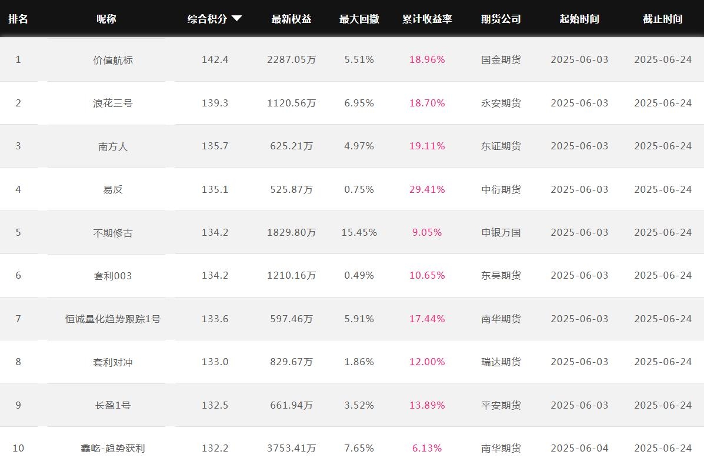This screenshot has height=468, width=704.
Task: Open the 恒诚量化趋势跟踪1号 nickname entry
Action: (x=113, y=319)
